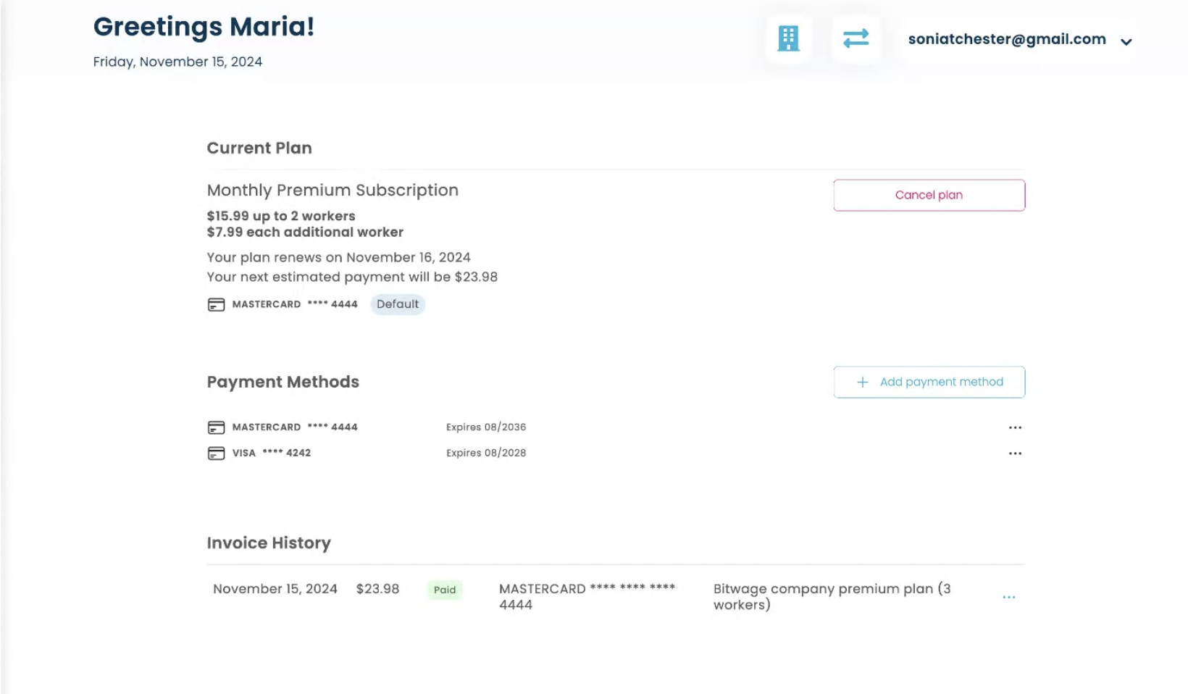Click the Bitwage company premium plan description
Viewport: 1188px width, 694px height.
[x=832, y=596]
